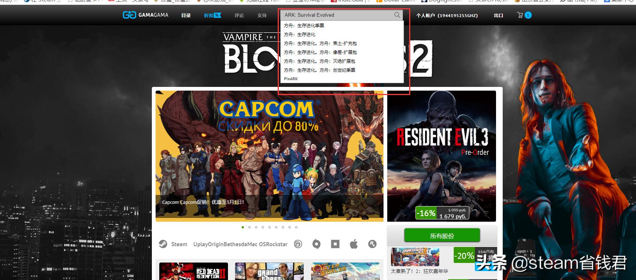Open the 评论 reviews menu
The height and width of the screenshot is (280, 636).
[x=239, y=16]
